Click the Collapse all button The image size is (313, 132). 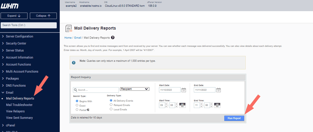pyautogui.click(x=43, y=16)
